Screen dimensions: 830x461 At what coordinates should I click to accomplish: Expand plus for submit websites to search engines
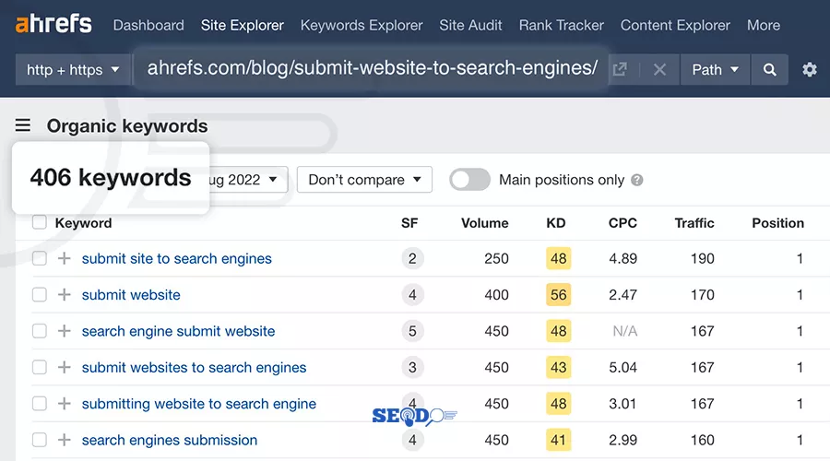point(64,367)
